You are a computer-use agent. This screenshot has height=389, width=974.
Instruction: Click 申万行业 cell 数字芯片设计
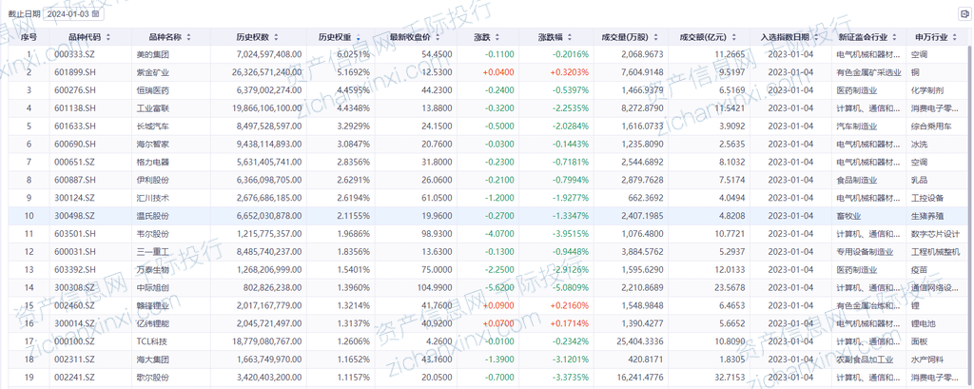click(x=936, y=234)
